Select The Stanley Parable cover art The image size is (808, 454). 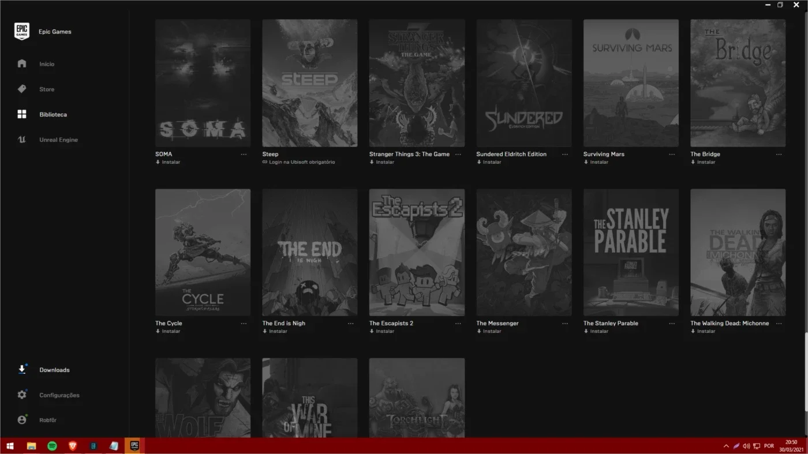[631, 252]
